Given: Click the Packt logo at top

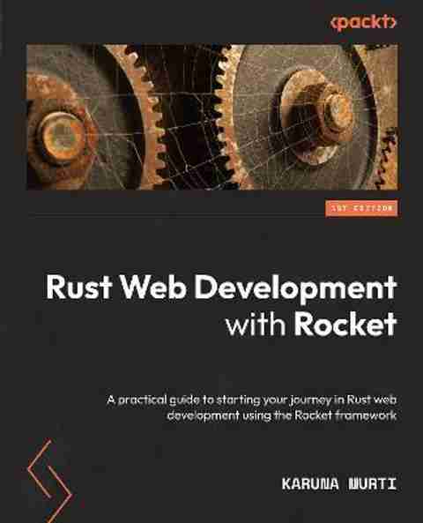Looking at the screenshot, I should [363, 23].
